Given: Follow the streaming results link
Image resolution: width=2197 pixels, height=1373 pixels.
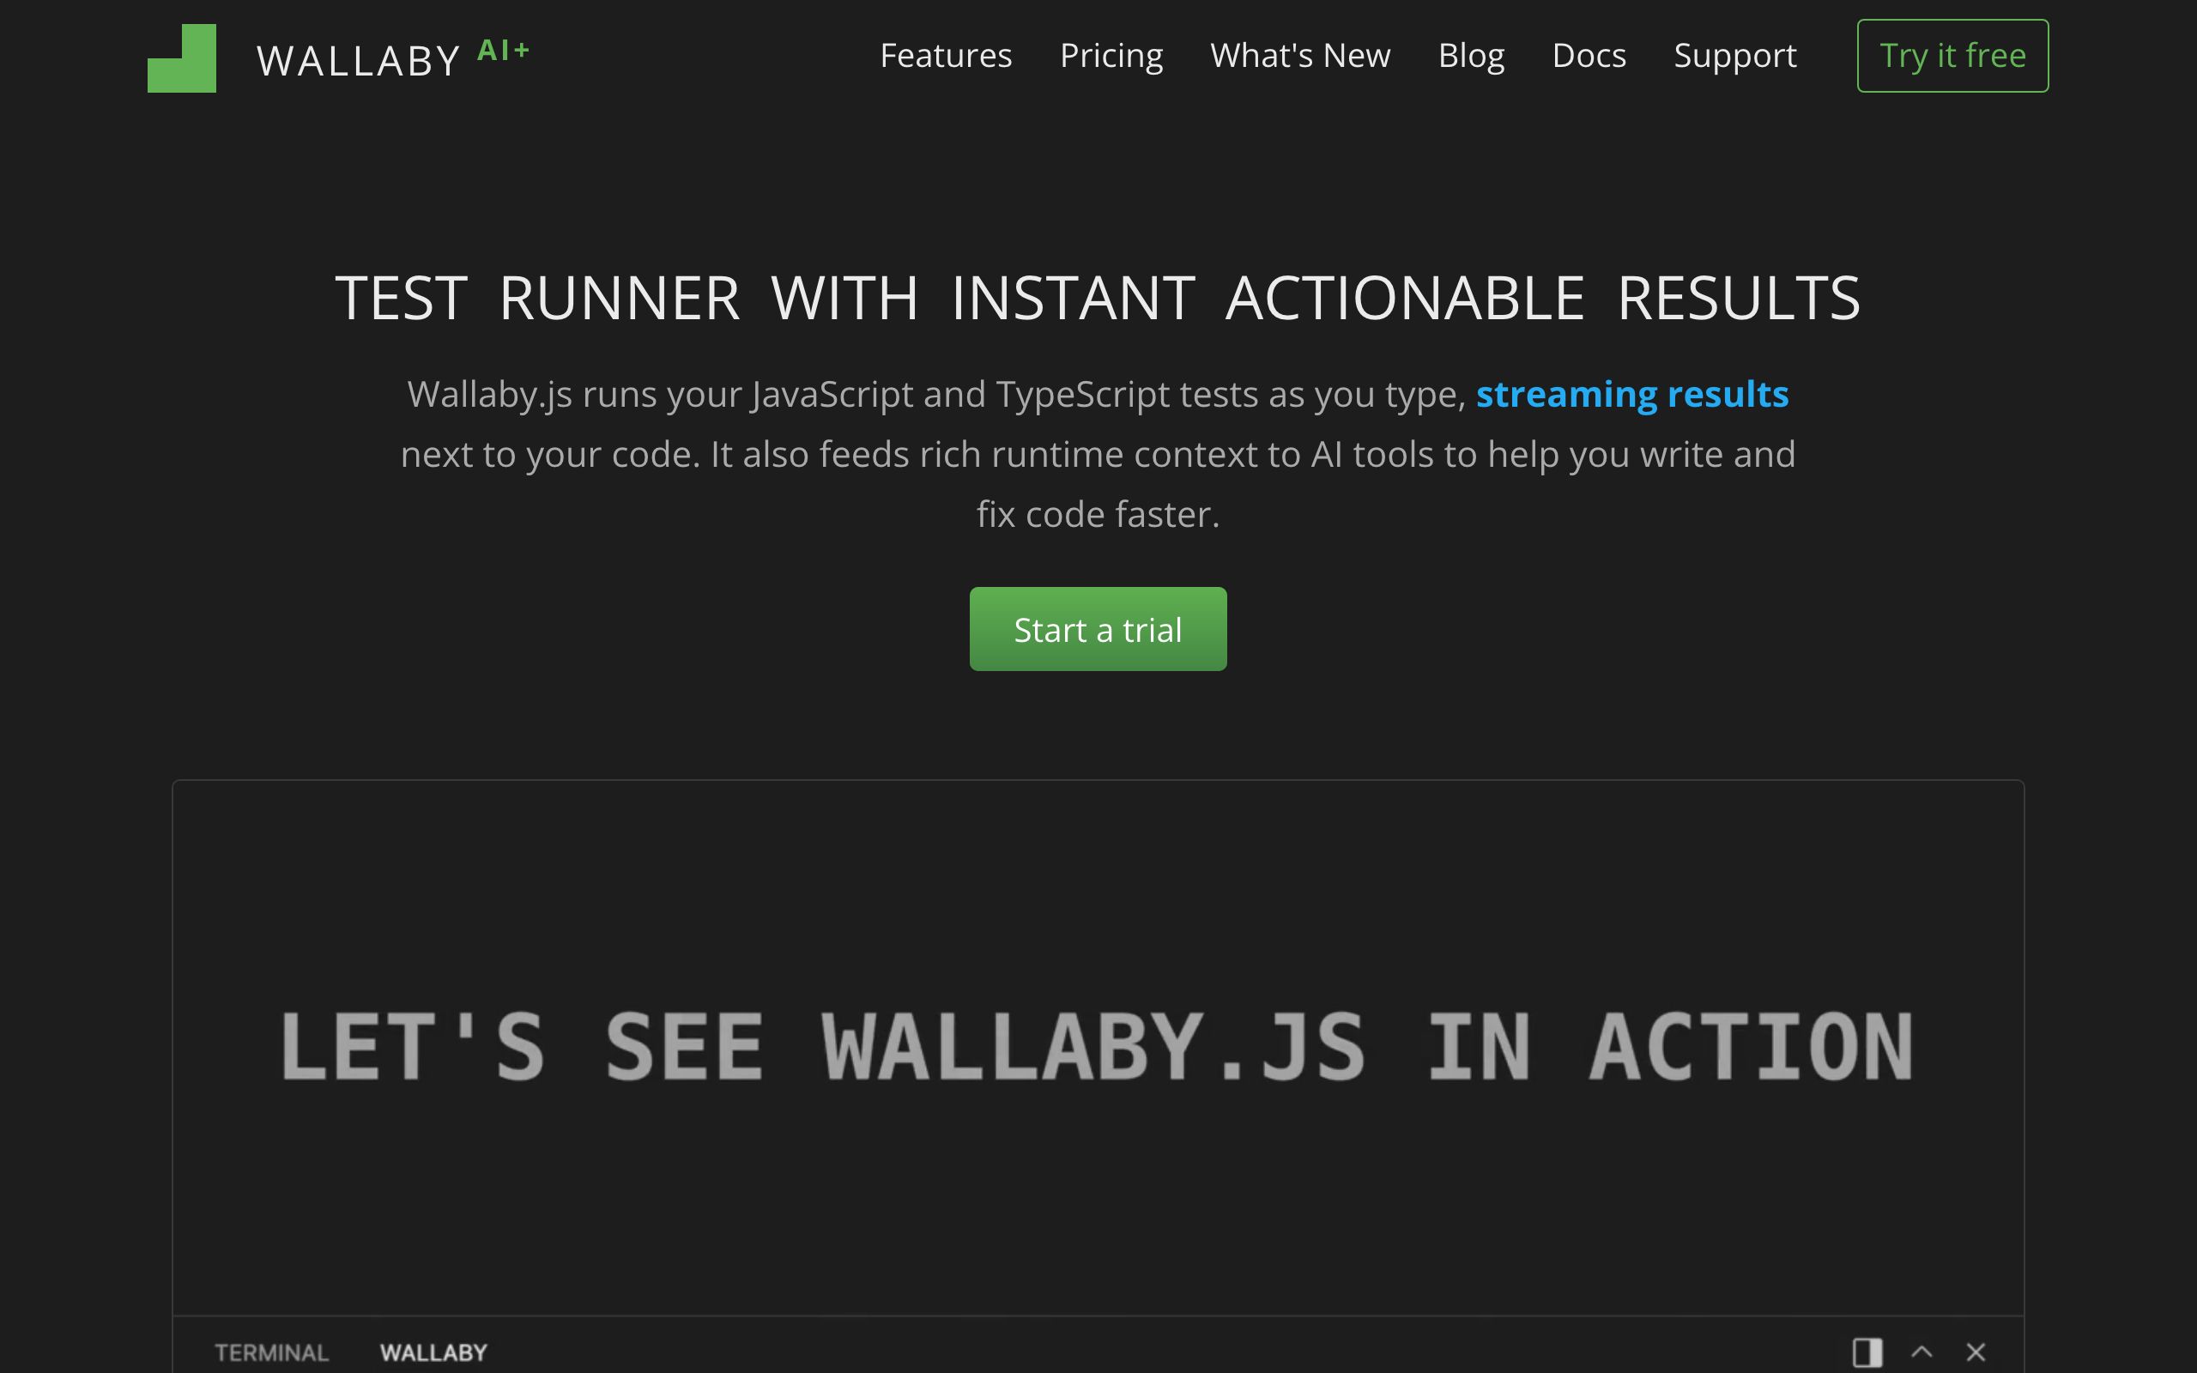Looking at the screenshot, I should [1631, 394].
